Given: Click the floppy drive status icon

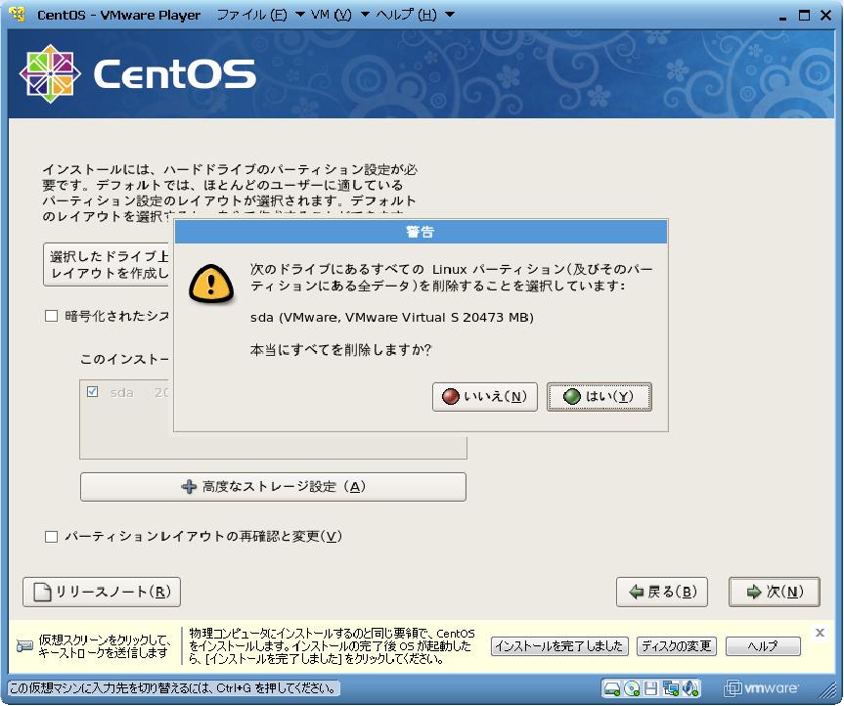Looking at the screenshot, I should click(651, 687).
